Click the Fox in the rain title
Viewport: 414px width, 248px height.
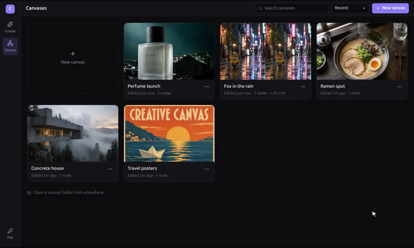[x=239, y=86]
